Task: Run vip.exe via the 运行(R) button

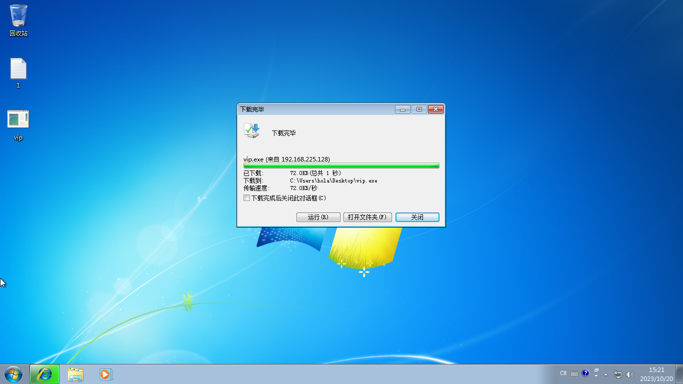Action: coord(318,217)
